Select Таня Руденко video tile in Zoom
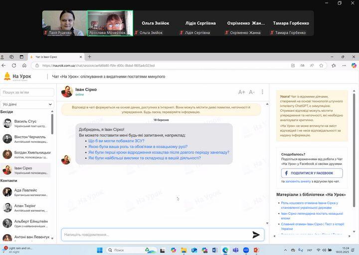This screenshot has height=255, width=359. click(65, 23)
